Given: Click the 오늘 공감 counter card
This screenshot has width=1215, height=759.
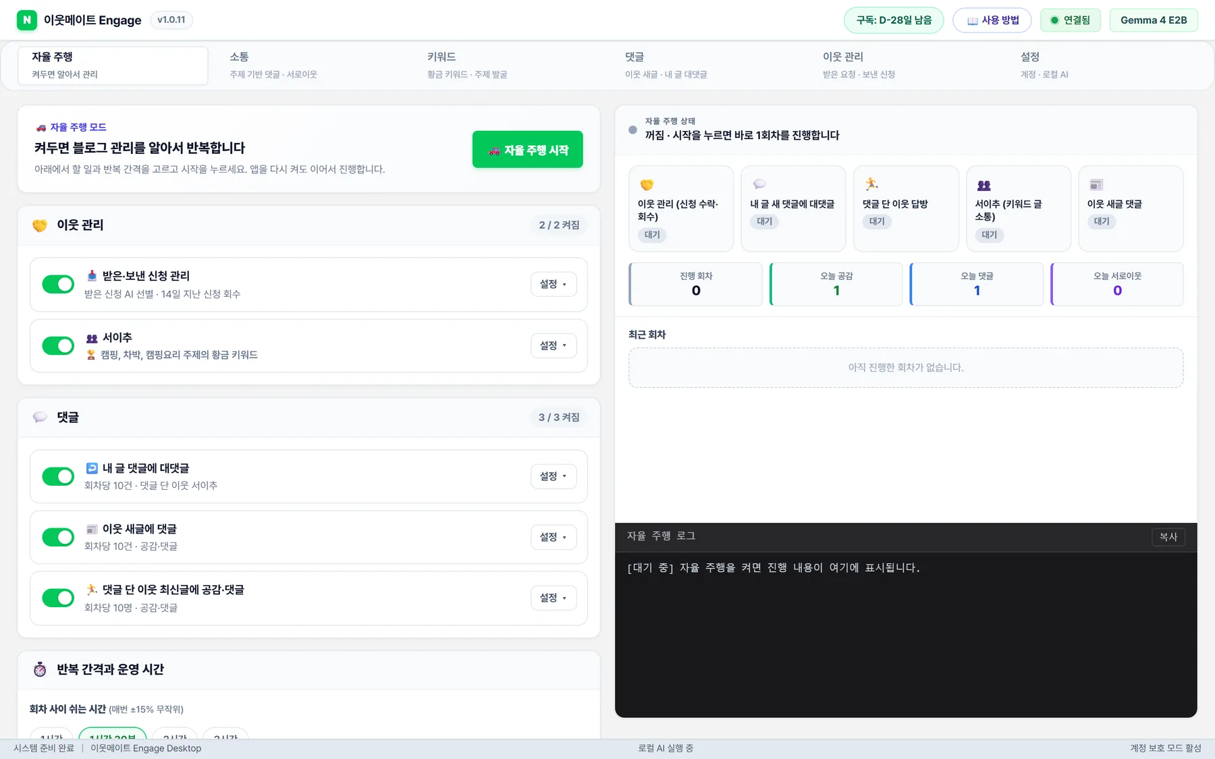Looking at the screenshot, I should pyautogui.click(x=836, y=284).
